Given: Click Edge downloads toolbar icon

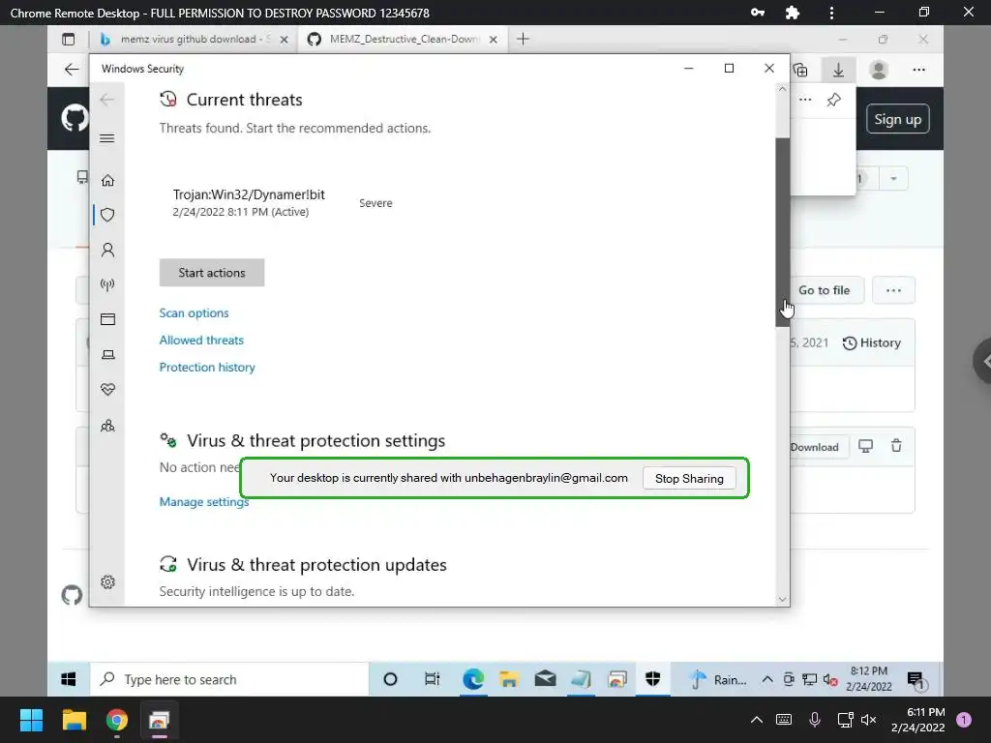Looking at the screenshot, I should (838, 70).
